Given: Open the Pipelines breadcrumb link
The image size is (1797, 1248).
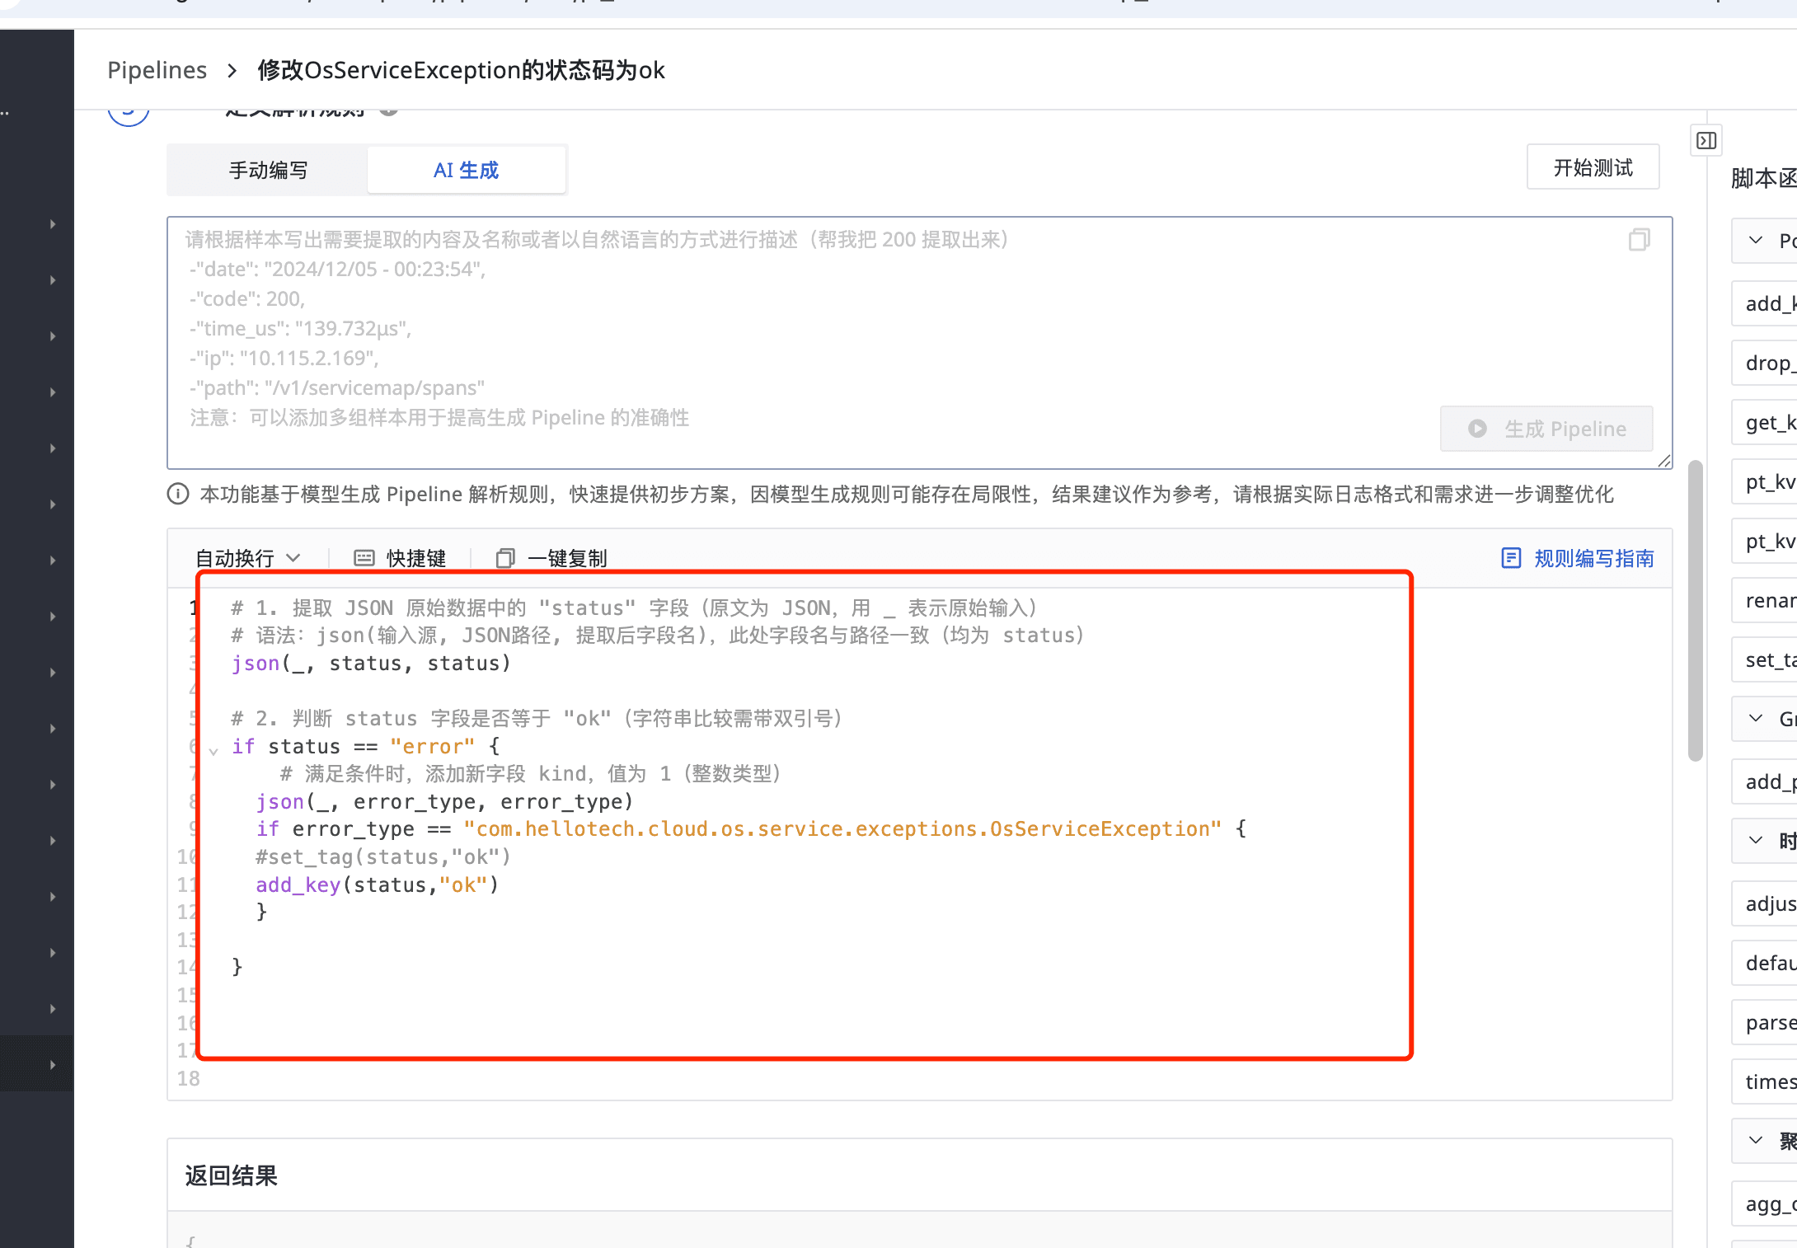Looking at the screenshot, I should pyautogui.click(x=157, y=70).
